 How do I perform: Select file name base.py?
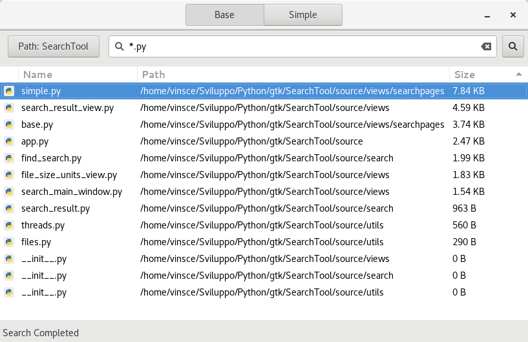(37, 125)
